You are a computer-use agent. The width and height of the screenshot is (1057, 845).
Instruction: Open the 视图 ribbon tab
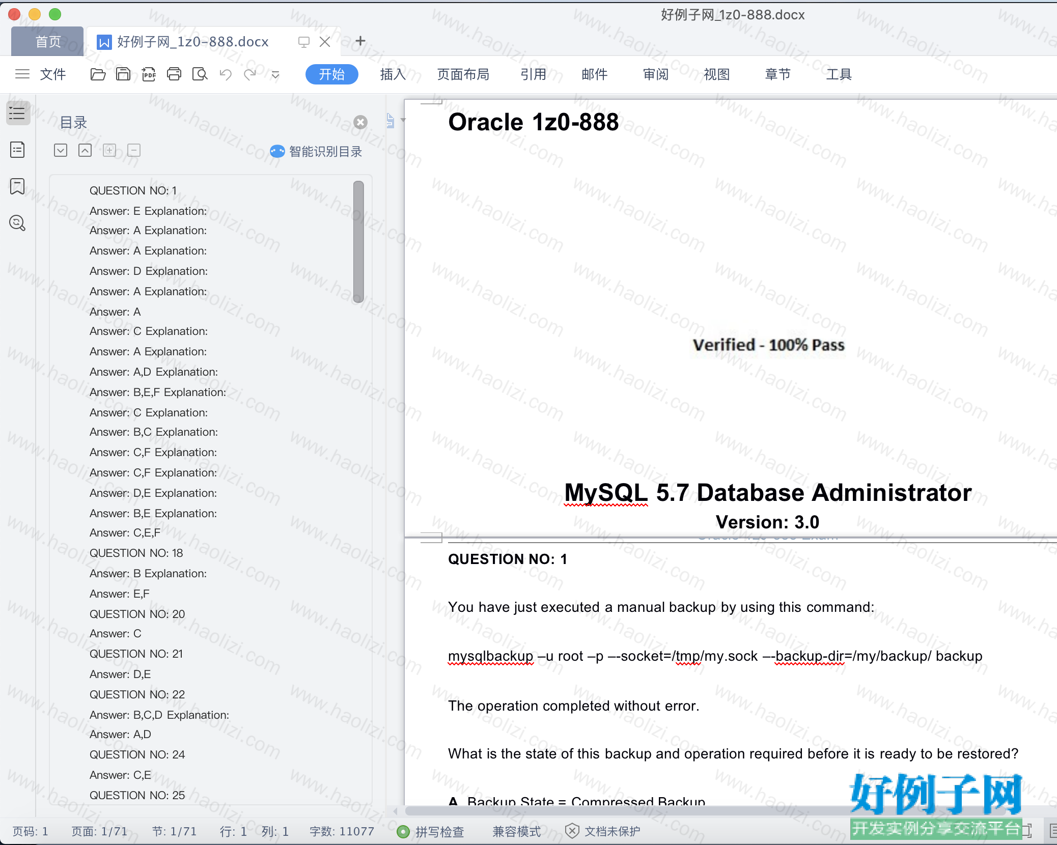717,74
